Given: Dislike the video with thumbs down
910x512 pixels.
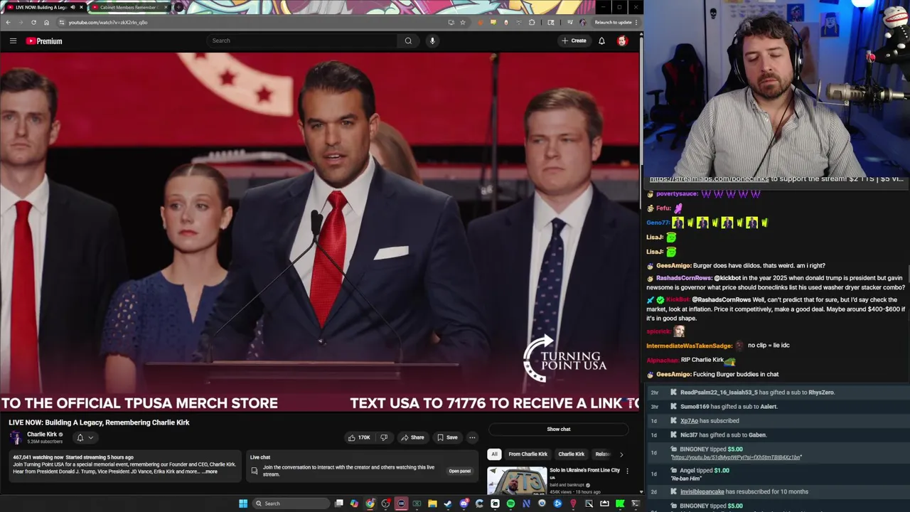Looking at the screenshot, I should (384, 437).
